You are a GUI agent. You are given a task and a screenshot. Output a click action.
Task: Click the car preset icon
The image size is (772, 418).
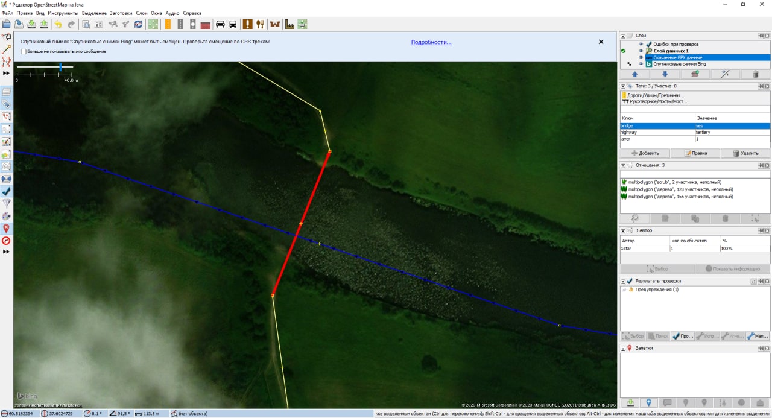(220, 24)
